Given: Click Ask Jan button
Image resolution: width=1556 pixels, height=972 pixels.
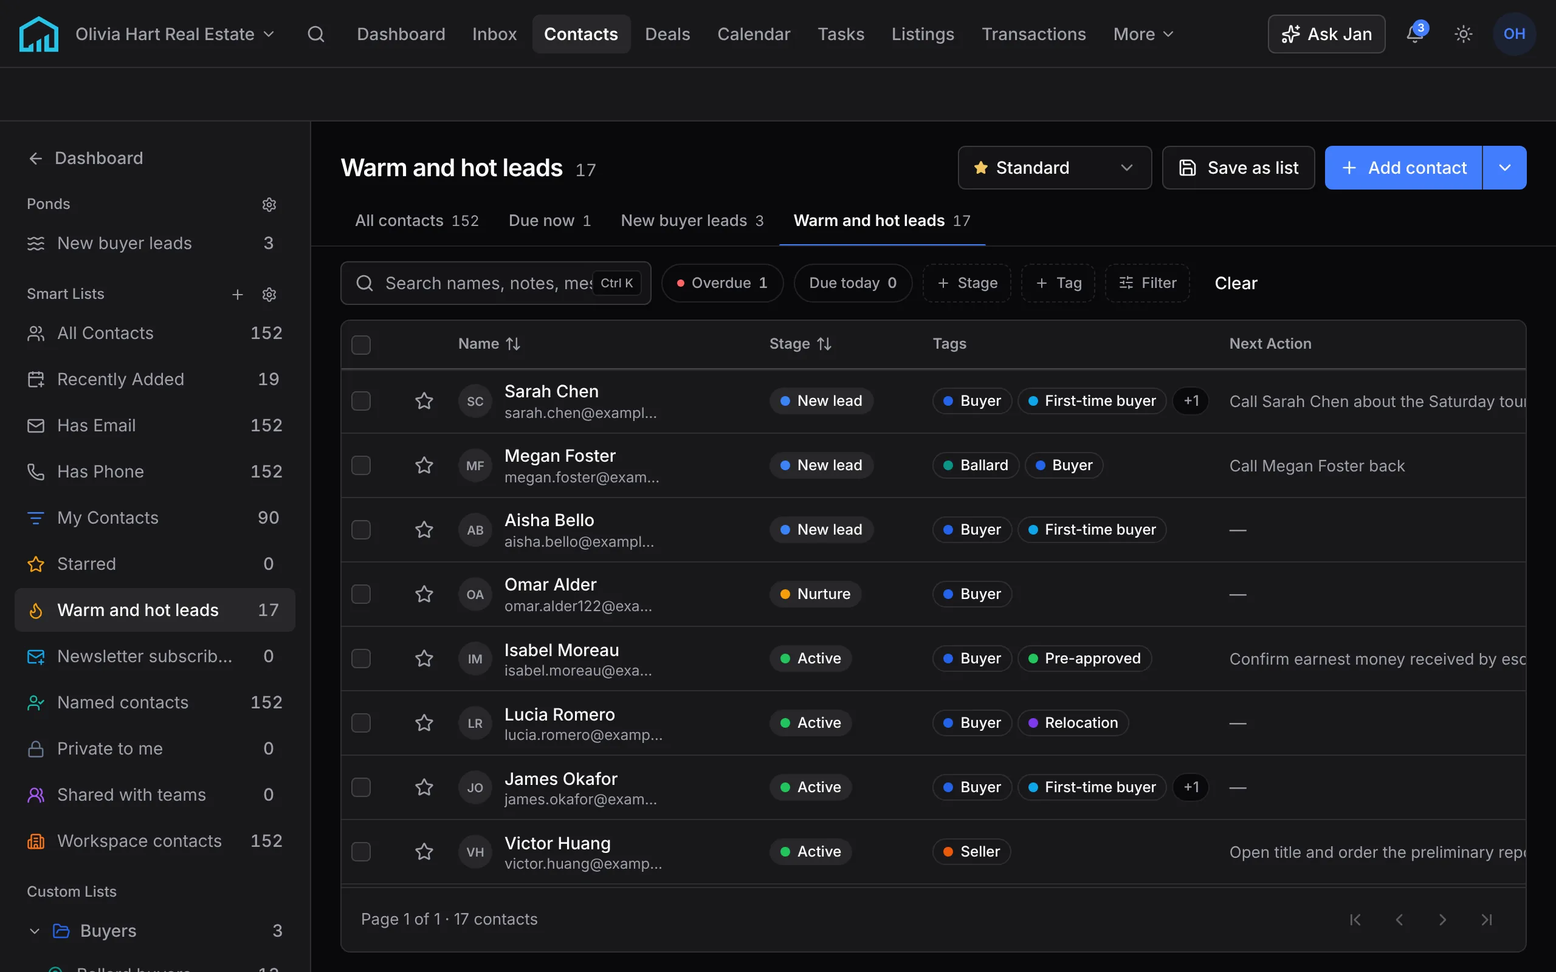Looking at the screenshot, I should [1326, 34].
